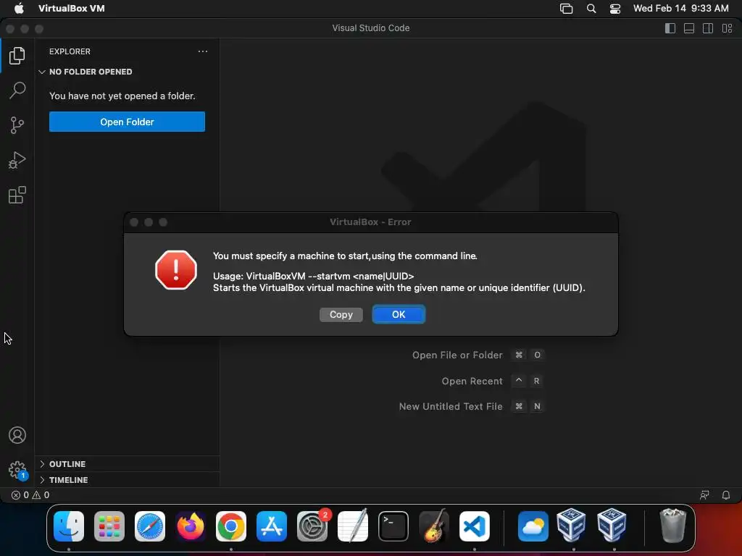Open the Run and Debug view

pyautogui.click(x=17, y=160)
